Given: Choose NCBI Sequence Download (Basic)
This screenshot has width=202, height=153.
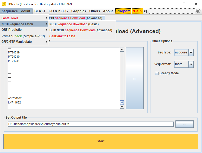Looking at the screenshot, I should pos(82,24).
